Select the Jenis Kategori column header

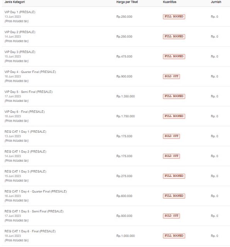click(15, 2)
